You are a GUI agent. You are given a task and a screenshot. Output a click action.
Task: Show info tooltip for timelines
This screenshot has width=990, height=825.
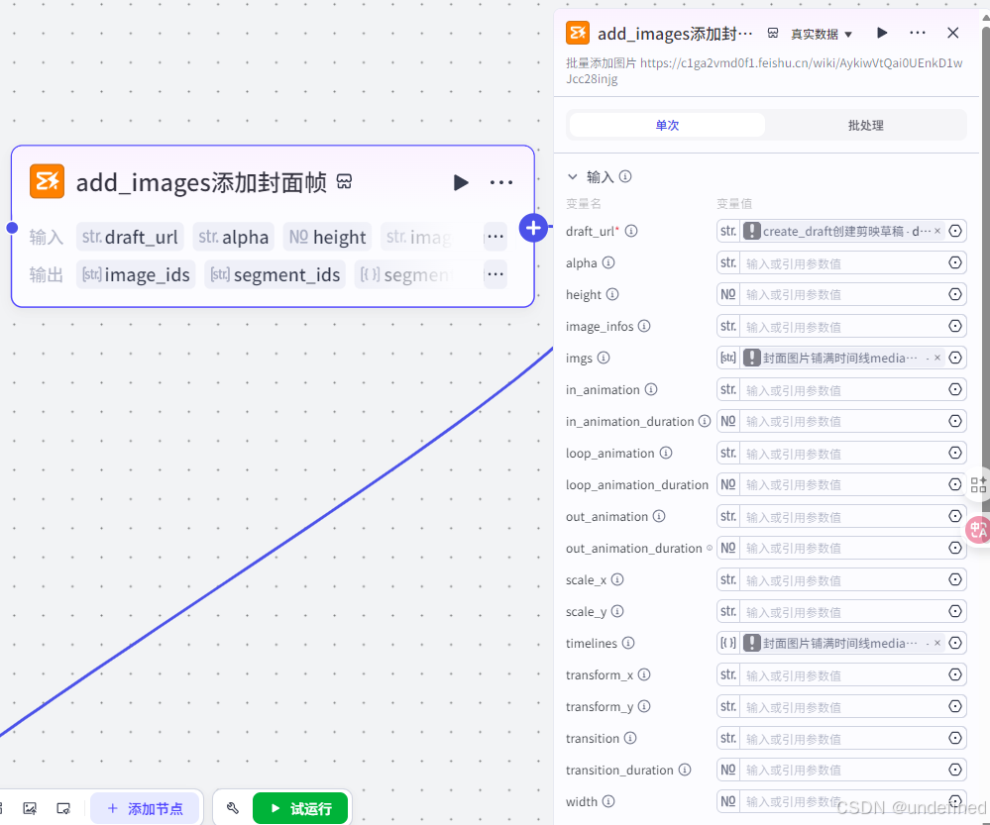[628, 643]
